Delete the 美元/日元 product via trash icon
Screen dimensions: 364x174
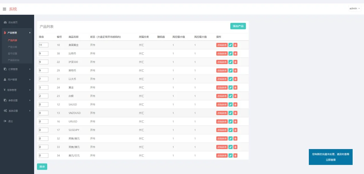[x=235, y=156]
